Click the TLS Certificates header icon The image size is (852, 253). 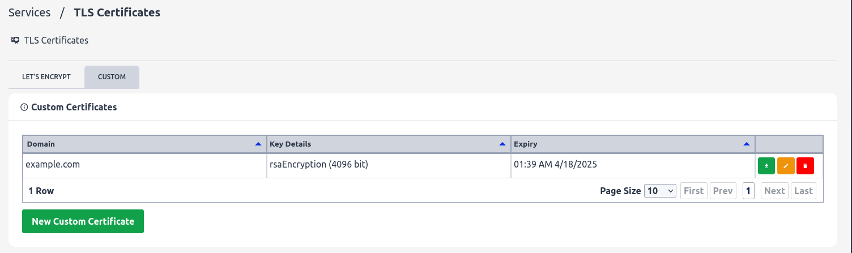(15, 40)
